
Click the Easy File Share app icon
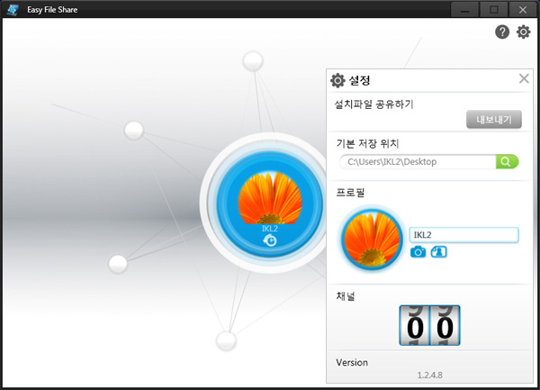(x=13, y=10)
